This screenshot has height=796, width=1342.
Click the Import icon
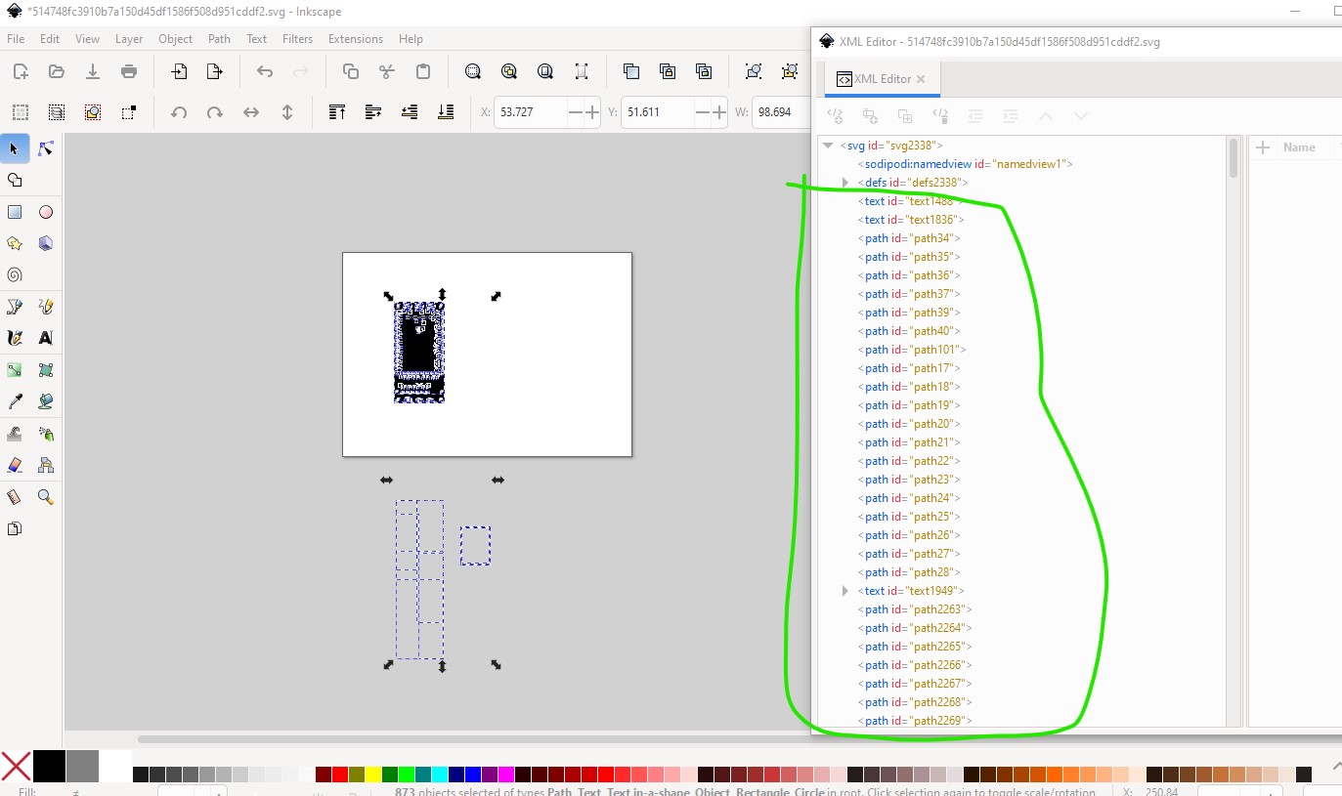(179, 71)
